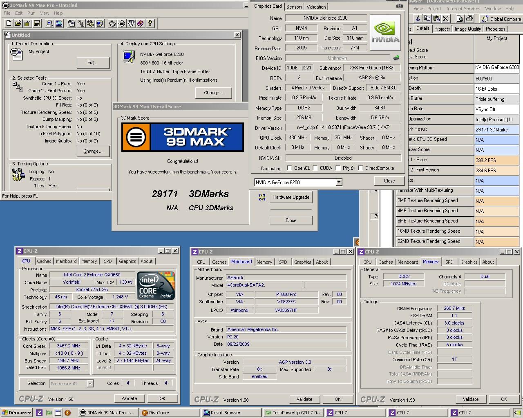523x418 pixels.
Task: Click the Paste clipboard icon in Result Browser
Action: [x=436, y=18]
